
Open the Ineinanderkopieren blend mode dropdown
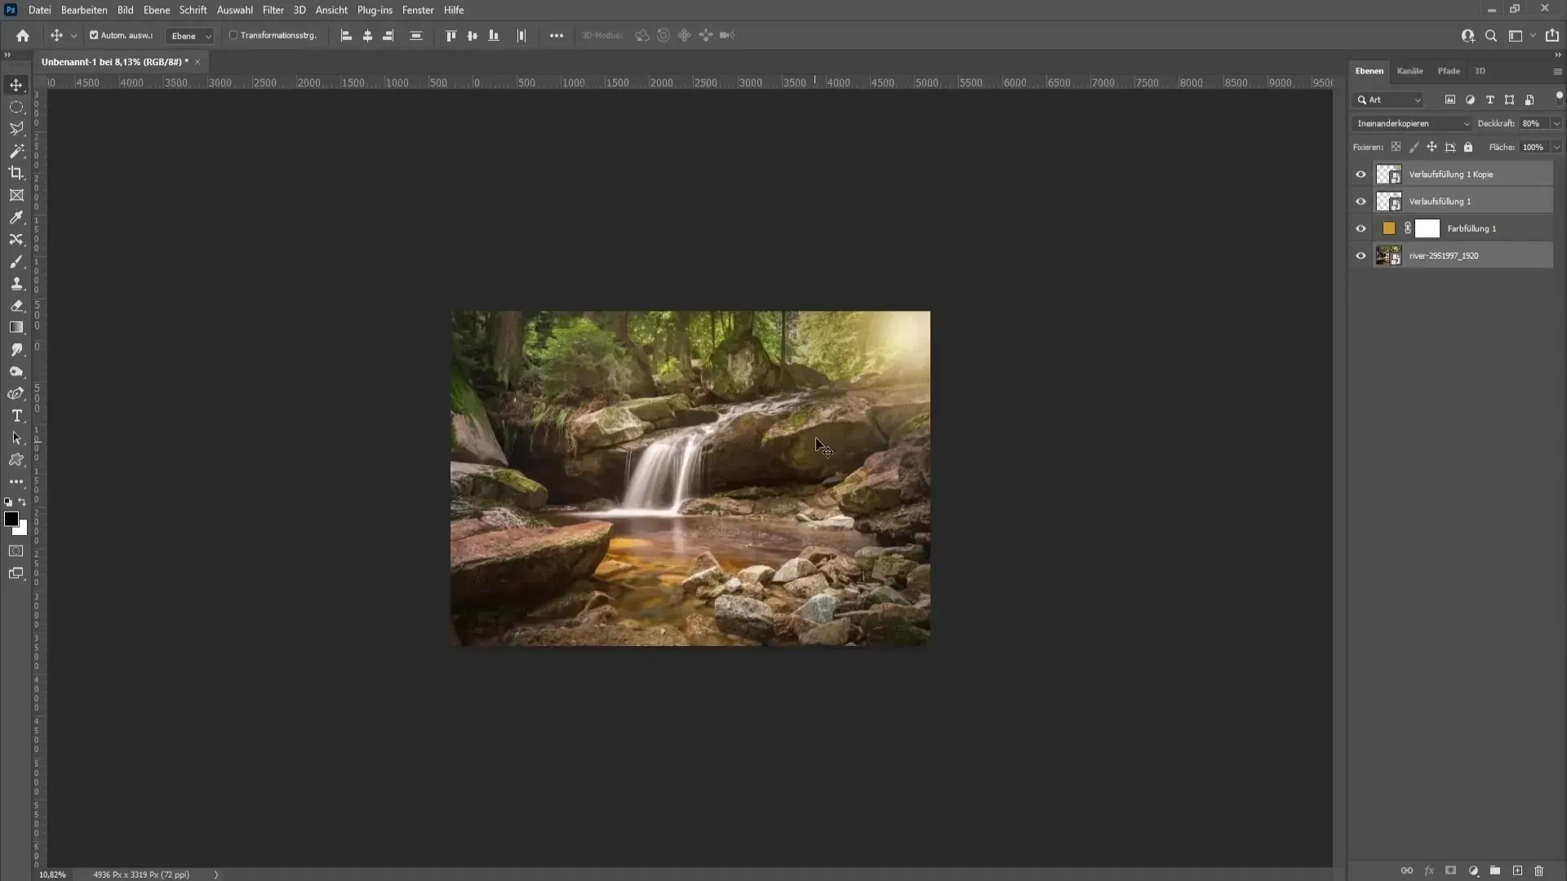click(1412, 124)
